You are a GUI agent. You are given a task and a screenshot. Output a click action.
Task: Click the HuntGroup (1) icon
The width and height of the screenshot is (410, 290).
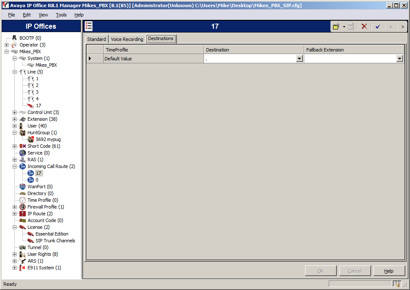click(x=23, y=133)
